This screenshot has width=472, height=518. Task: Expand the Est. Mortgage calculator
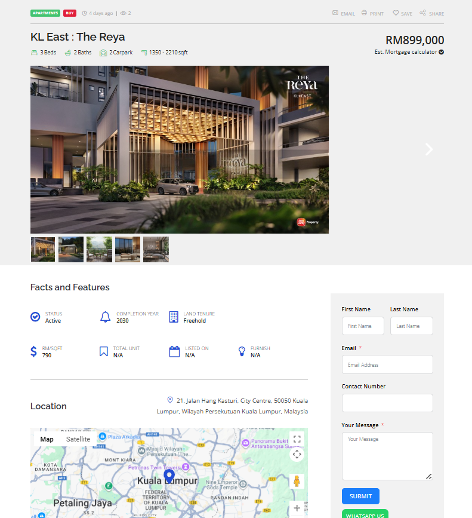click(x=441, y=52)
